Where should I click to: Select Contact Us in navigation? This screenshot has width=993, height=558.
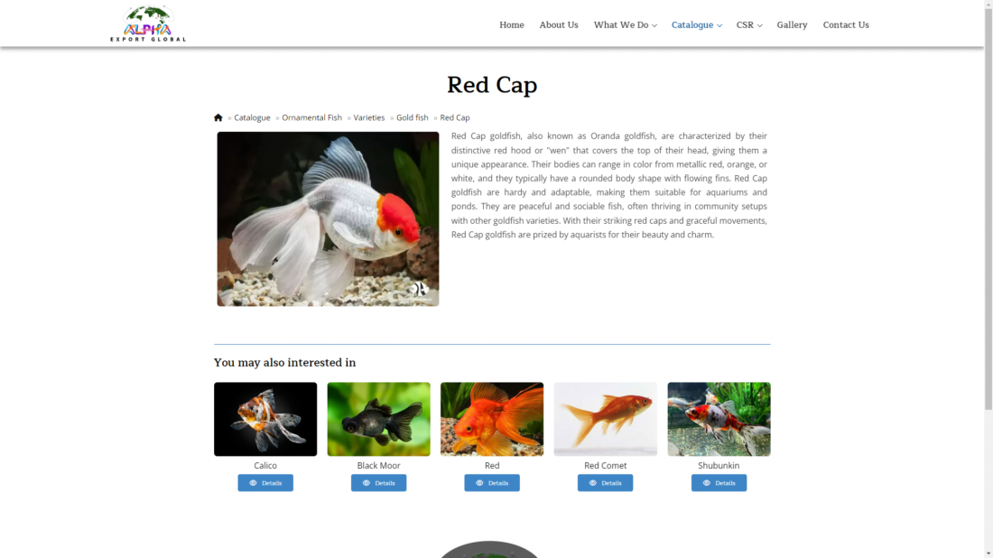tap(846, 24)
